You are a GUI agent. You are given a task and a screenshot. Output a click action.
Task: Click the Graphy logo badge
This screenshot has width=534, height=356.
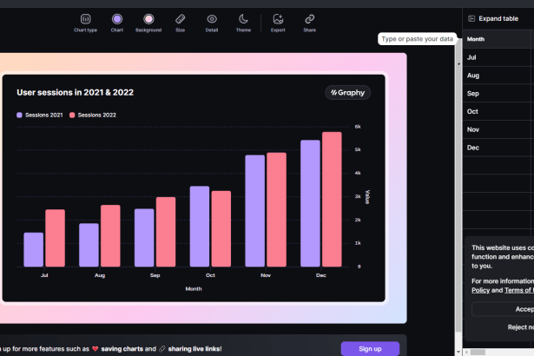347,92
